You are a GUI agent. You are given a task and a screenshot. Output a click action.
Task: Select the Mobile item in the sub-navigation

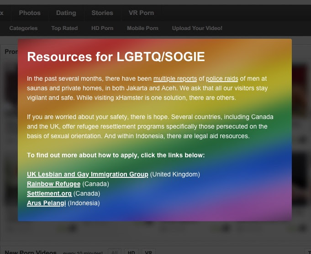pos(142,28)
